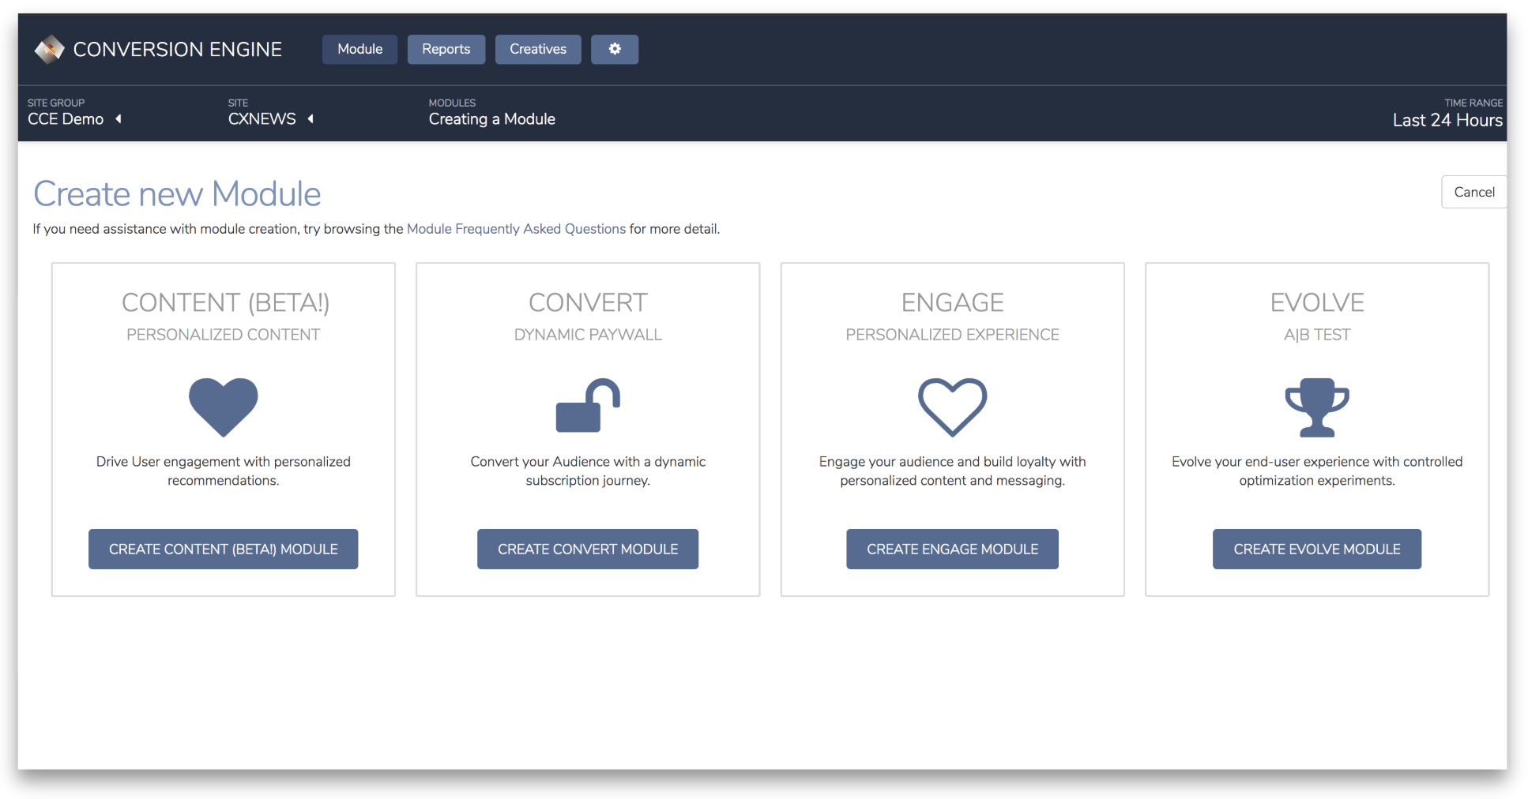Click Create Convert Module button
This screenshot has height=799, width=1528.
(x=588, y=549)
